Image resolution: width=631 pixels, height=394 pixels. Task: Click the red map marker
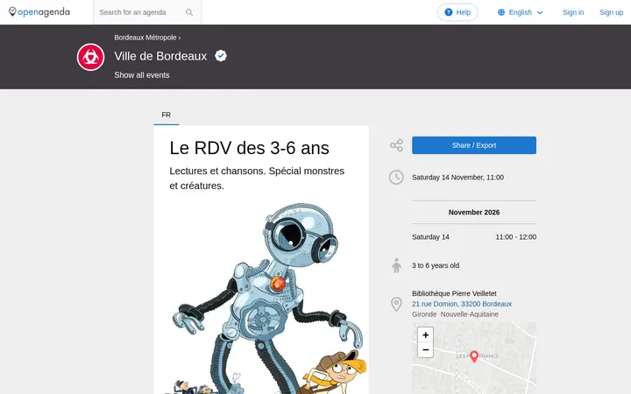(474, 356)
